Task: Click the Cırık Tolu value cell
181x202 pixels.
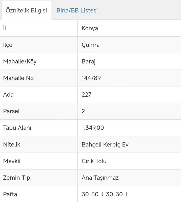Action: [94, 161]
